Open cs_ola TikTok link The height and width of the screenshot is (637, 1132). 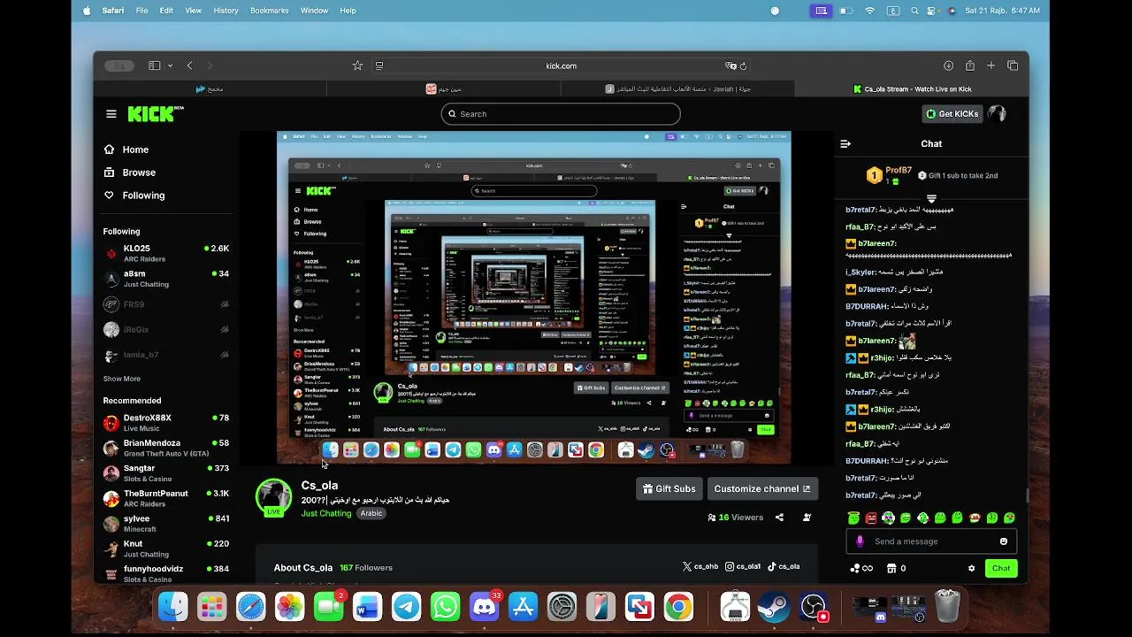784,566
